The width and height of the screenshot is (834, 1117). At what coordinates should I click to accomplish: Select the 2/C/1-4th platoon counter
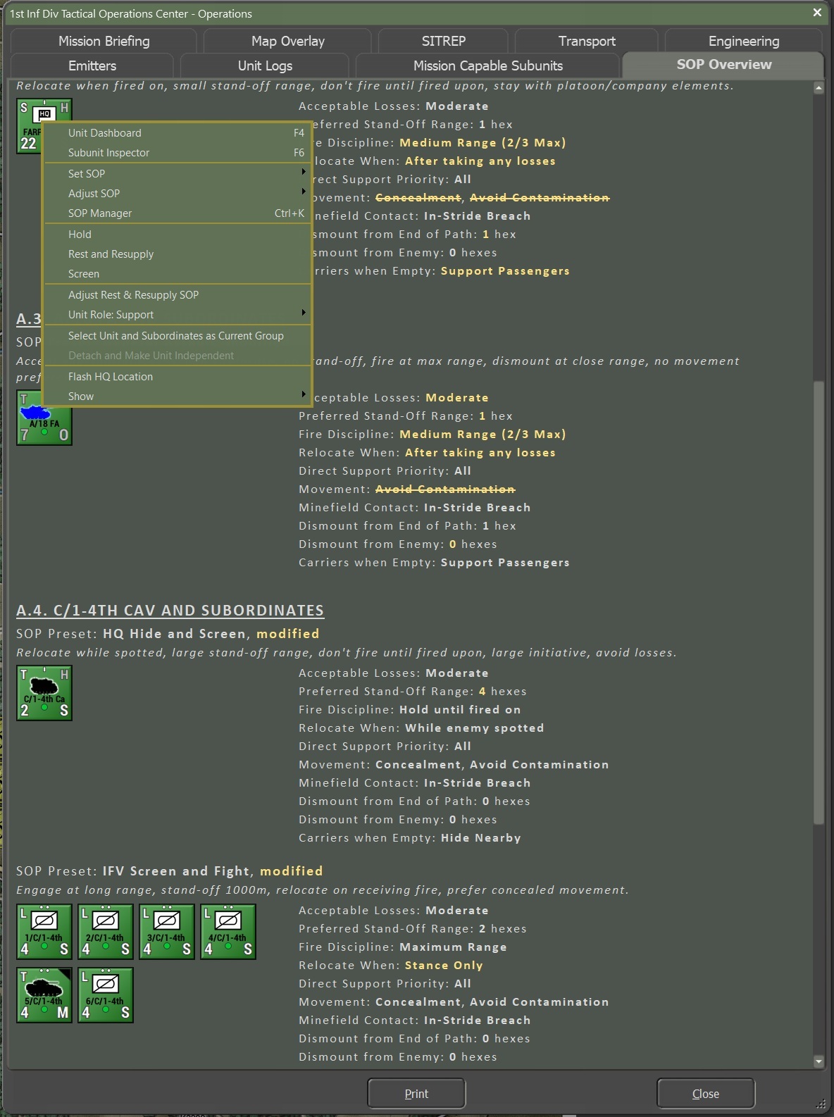pos(106,932)
